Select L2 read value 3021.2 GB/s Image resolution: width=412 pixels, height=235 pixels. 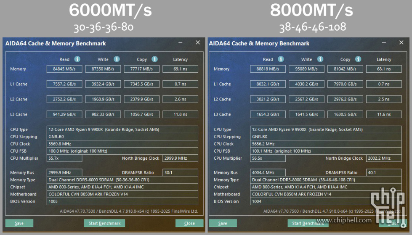pyautogui.click(x=268, y=99)
